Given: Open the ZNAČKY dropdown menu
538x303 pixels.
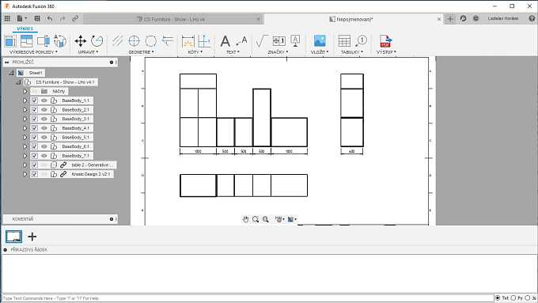Looking at the screenshot, I should point(278,52).
